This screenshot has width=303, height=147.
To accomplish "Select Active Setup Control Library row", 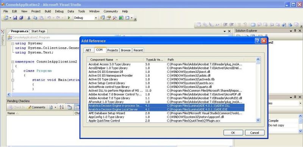I will (166, 83).
